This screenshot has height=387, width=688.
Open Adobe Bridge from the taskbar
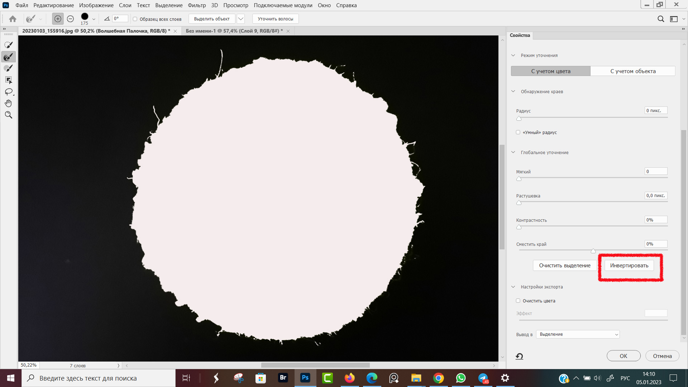point(283,378)
